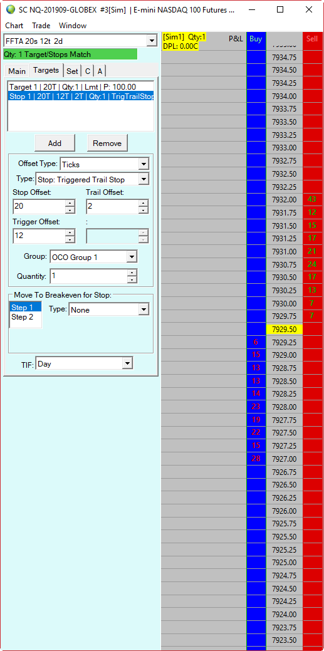The height and width of the screenshot is (651, 324).
Task: Click the Qty: 1 Target/Stops Match status bar
Action: click(70, 55)
